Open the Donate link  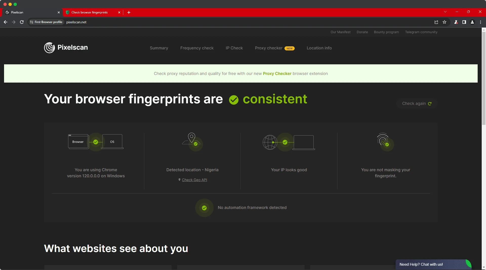(x=362, y=32)
